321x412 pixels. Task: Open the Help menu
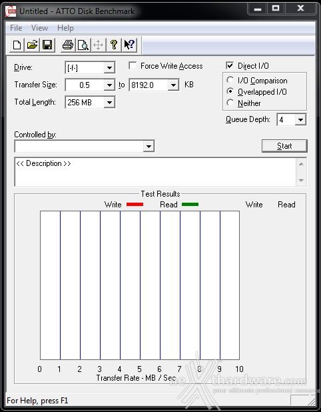[x=65, y=28]
